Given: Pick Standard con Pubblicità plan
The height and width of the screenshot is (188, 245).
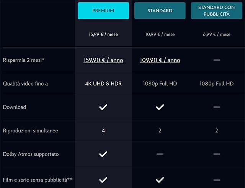Looking at the screenshot, I should click(217, 11).
